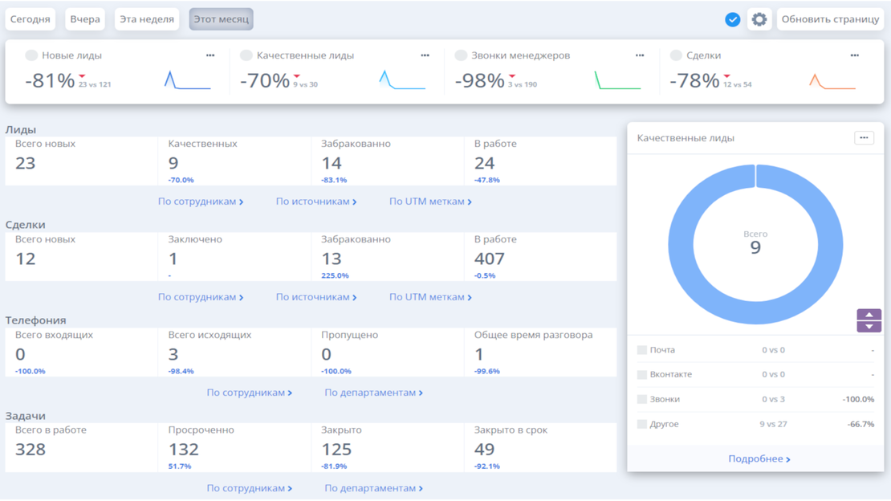891x501 pixels.
Task: Expand Телефония По департаментам breakdown
Action: 373,393
